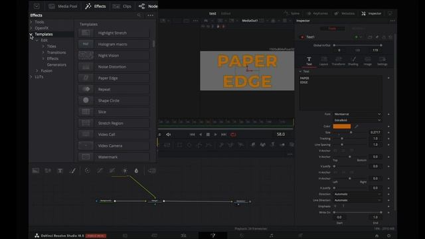425x239 pixels.
Task: Open the Spline editor panel
Action: tap(292, 13)
